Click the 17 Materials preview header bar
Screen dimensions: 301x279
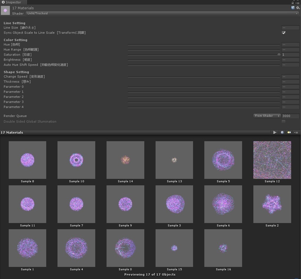point(135,132)
